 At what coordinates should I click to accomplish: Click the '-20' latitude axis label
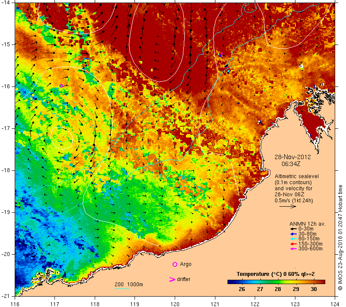[6, 254]
